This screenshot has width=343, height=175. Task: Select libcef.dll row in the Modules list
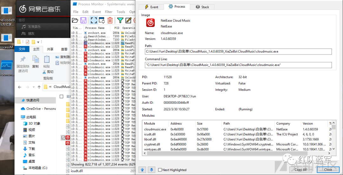pyautogui.click(x=237, y=139)
